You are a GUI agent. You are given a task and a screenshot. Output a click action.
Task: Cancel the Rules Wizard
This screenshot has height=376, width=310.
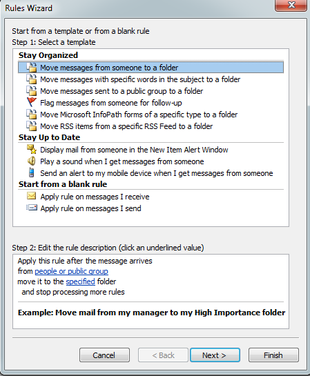click(x=104, y=355)
